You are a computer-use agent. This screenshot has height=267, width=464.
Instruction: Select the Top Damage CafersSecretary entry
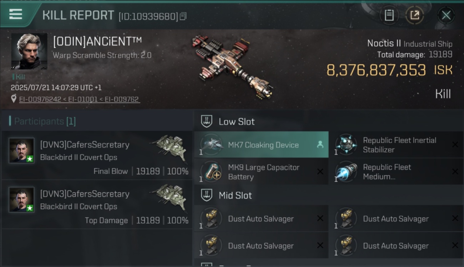coord(97,204)
